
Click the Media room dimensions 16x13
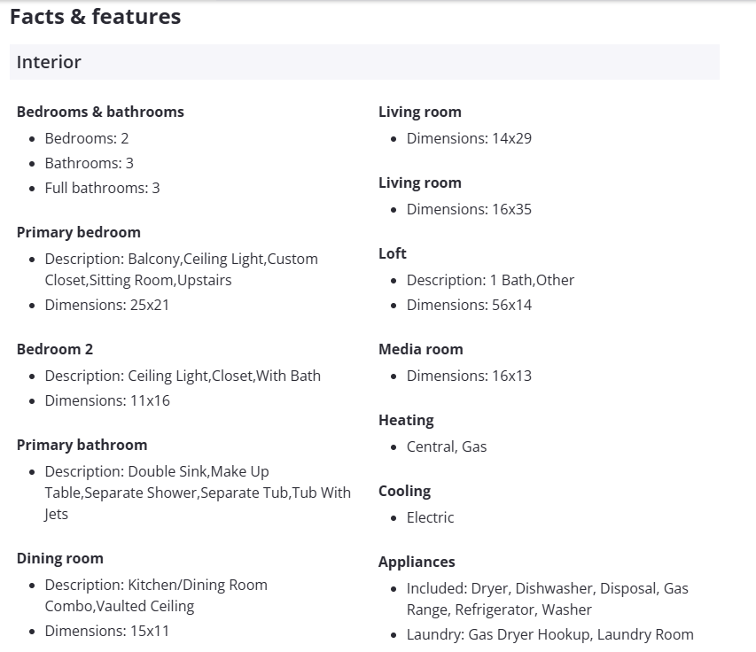pyautogui.click(x=469, y=376)
